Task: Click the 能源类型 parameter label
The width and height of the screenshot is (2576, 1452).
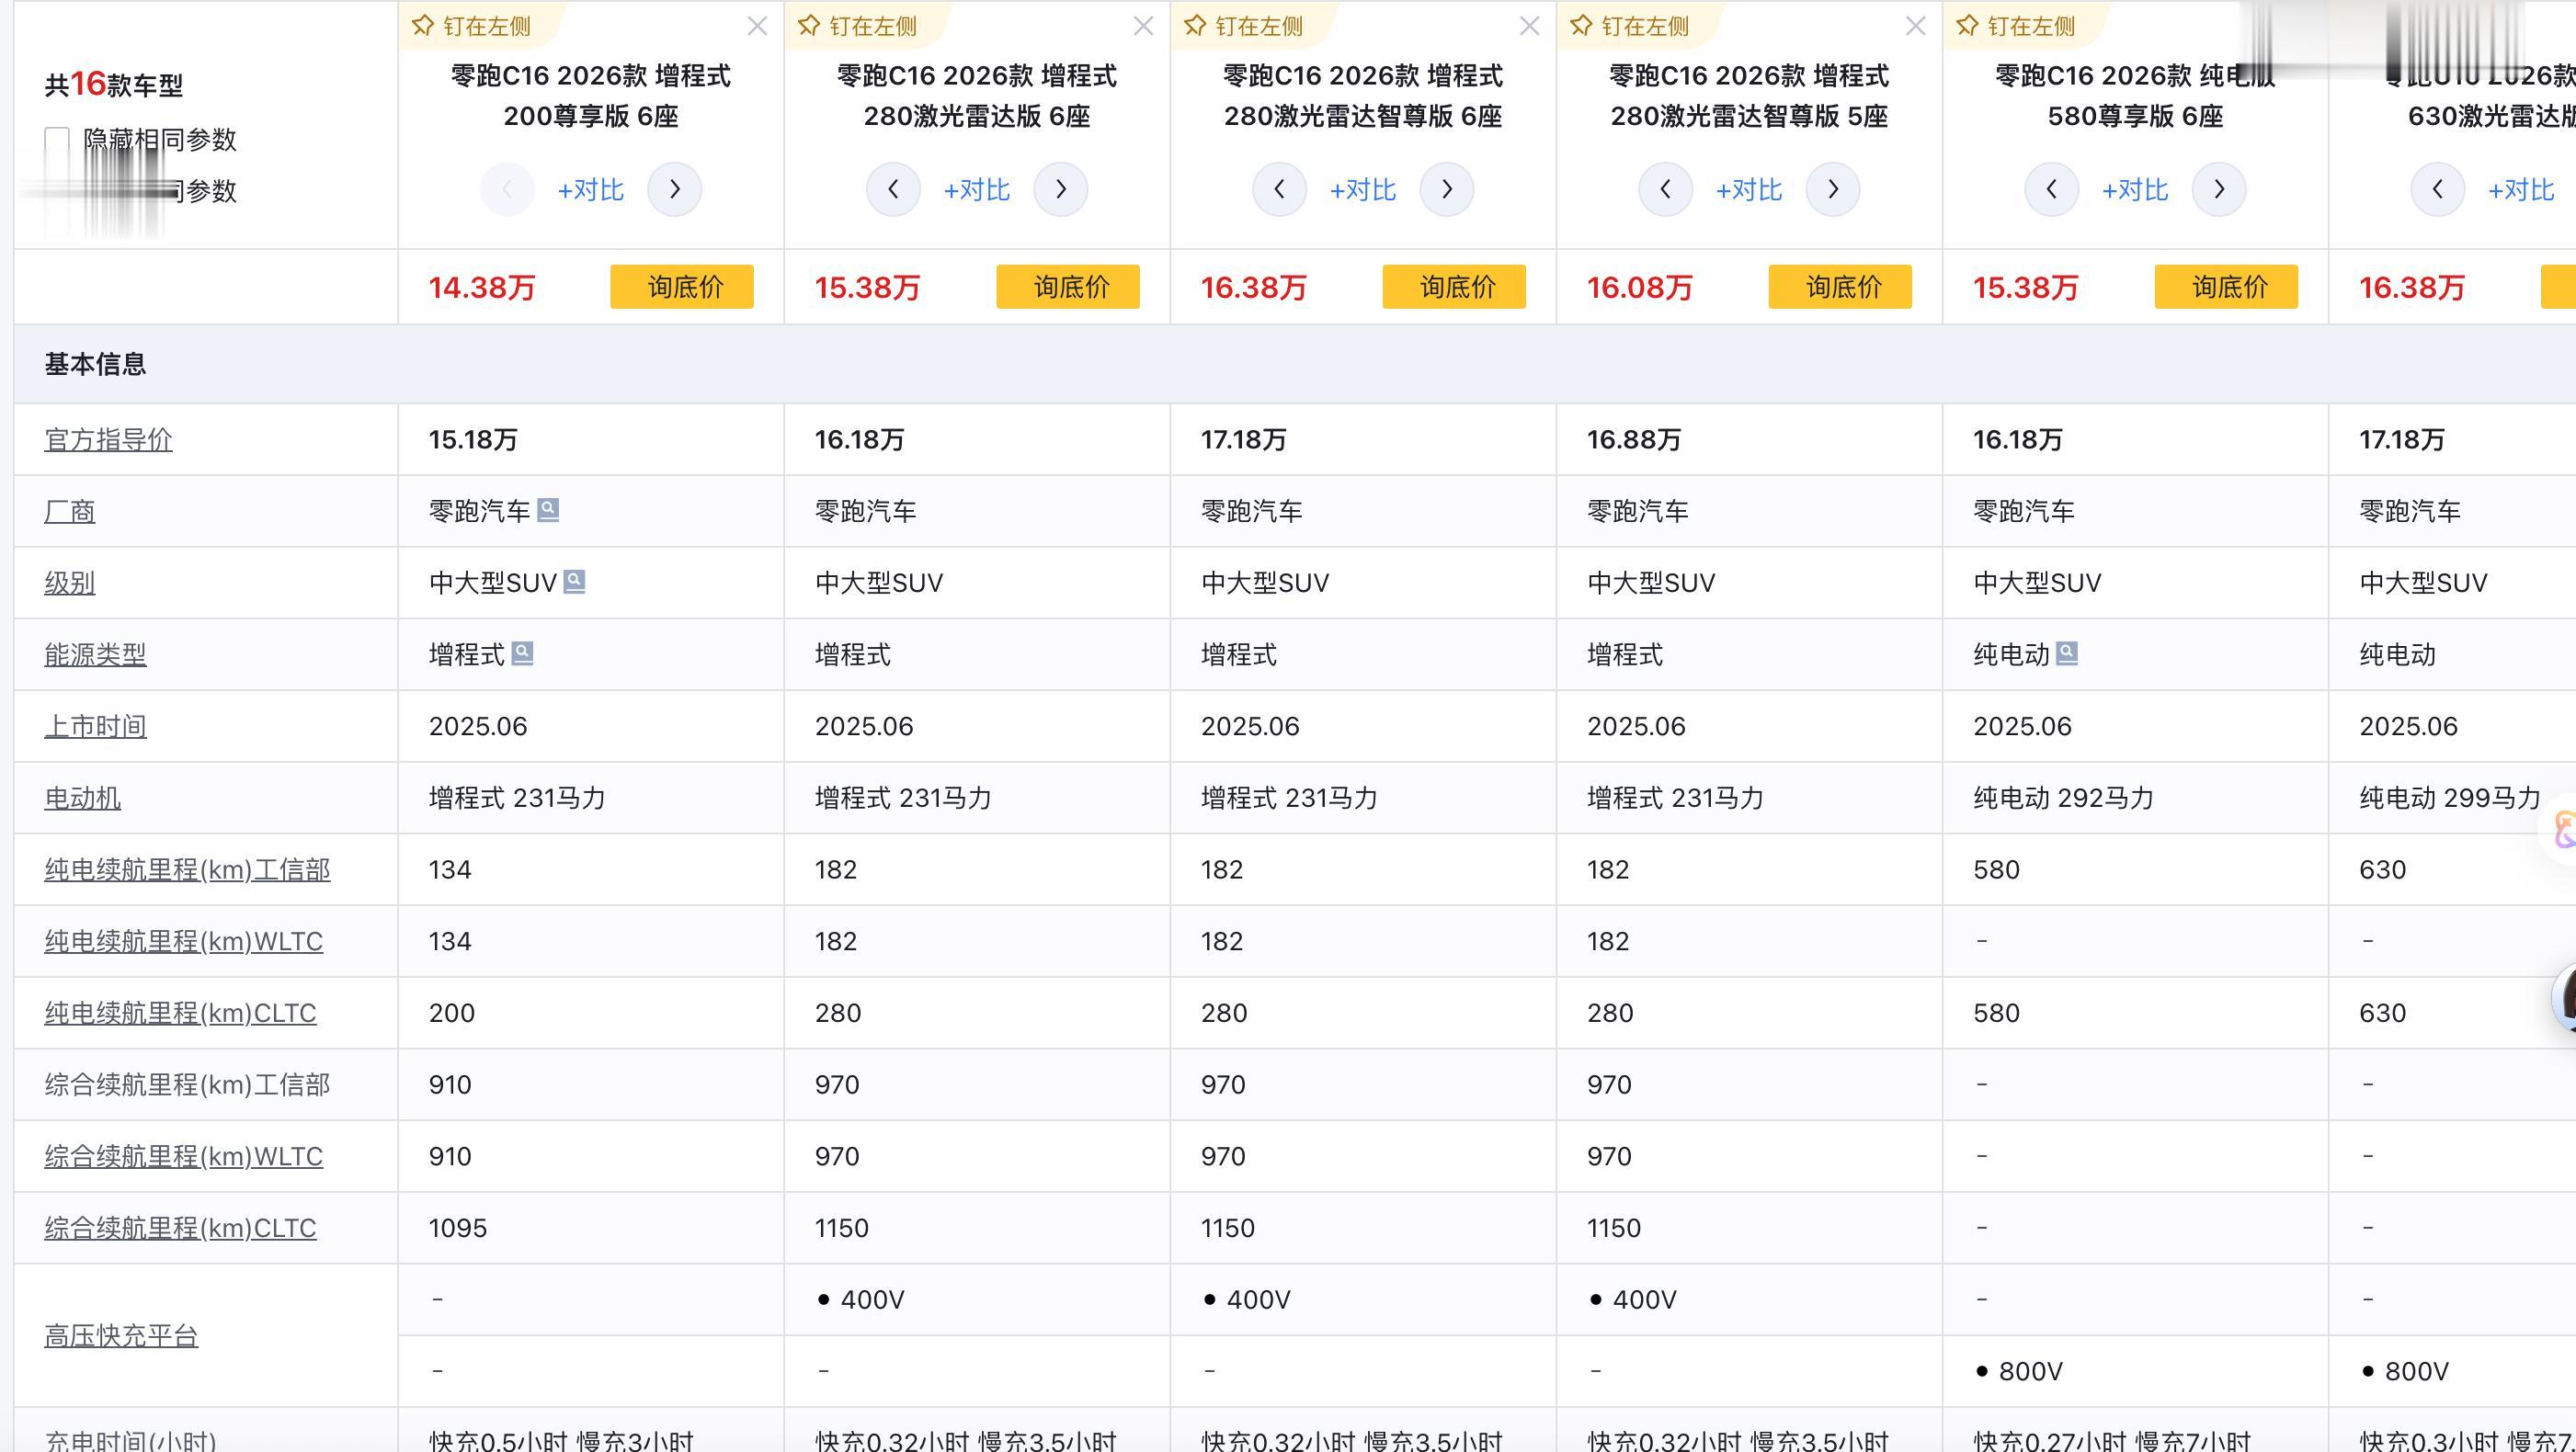Action: pos(95,654)
